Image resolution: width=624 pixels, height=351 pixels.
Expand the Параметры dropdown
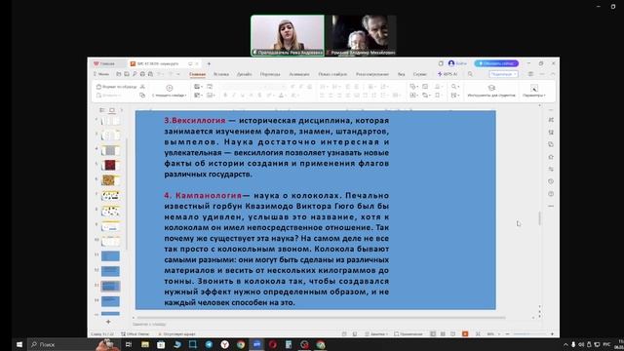pyautogui.click(x=534, y=91)
